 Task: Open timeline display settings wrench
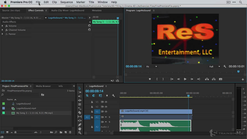pos(113,96)
